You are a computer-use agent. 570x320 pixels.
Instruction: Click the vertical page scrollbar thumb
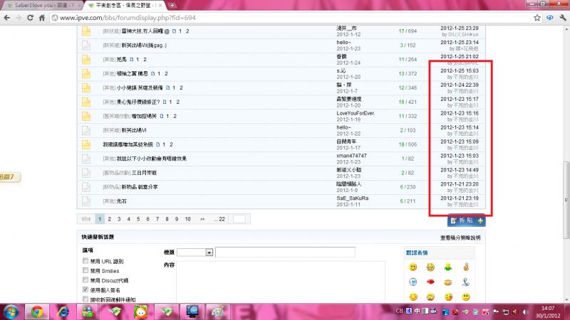pos(566,200)
